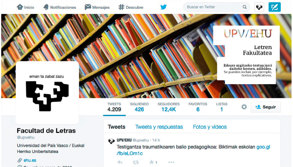Open Mensajes envelope icon
This screenshot has height=167, width=293.
click(x=88, y=7)
